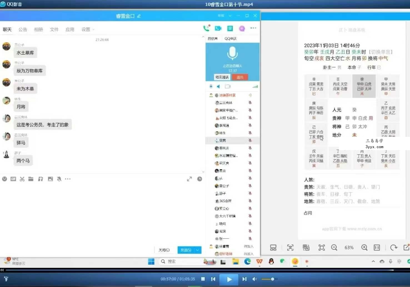Screen dimensions: 410x287
Task: Click the fit-to-window icon in viewer
Action: click(x=322, y=248)
